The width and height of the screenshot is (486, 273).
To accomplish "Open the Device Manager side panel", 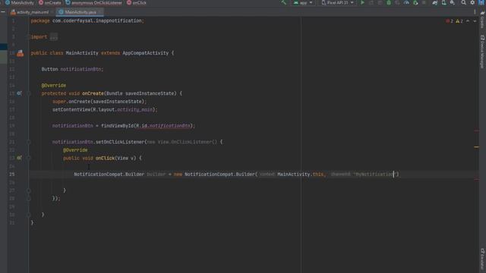I will pyautogui.click(x=482, y=52).
